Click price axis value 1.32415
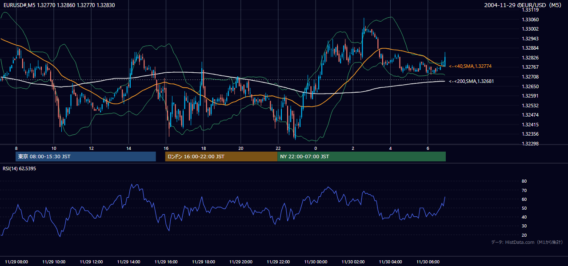Viewport: 568px width, 266px height. tap(531, 125)
